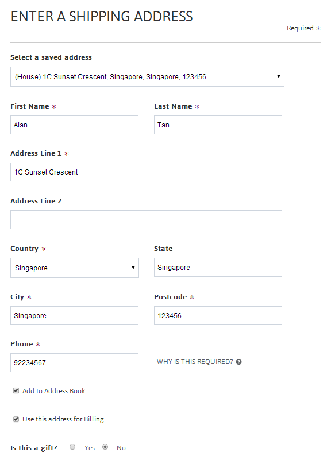Choose Yes for gift option
This screenshot has height=468, width=331.
click(x=72, y=447)
